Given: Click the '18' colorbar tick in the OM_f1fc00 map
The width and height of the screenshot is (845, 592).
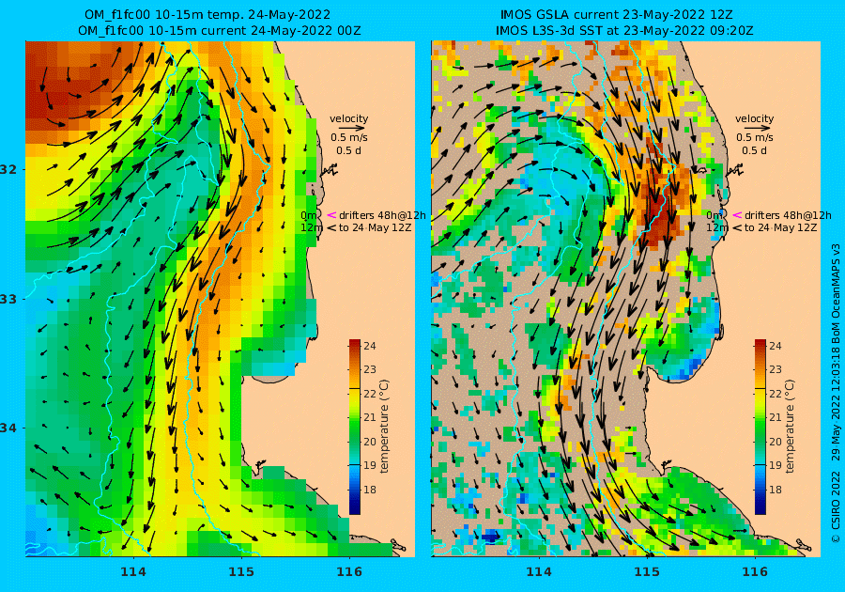Looking at the screenshot, I should 370,491.
